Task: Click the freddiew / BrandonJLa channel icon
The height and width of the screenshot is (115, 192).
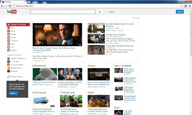Action: 9,58
